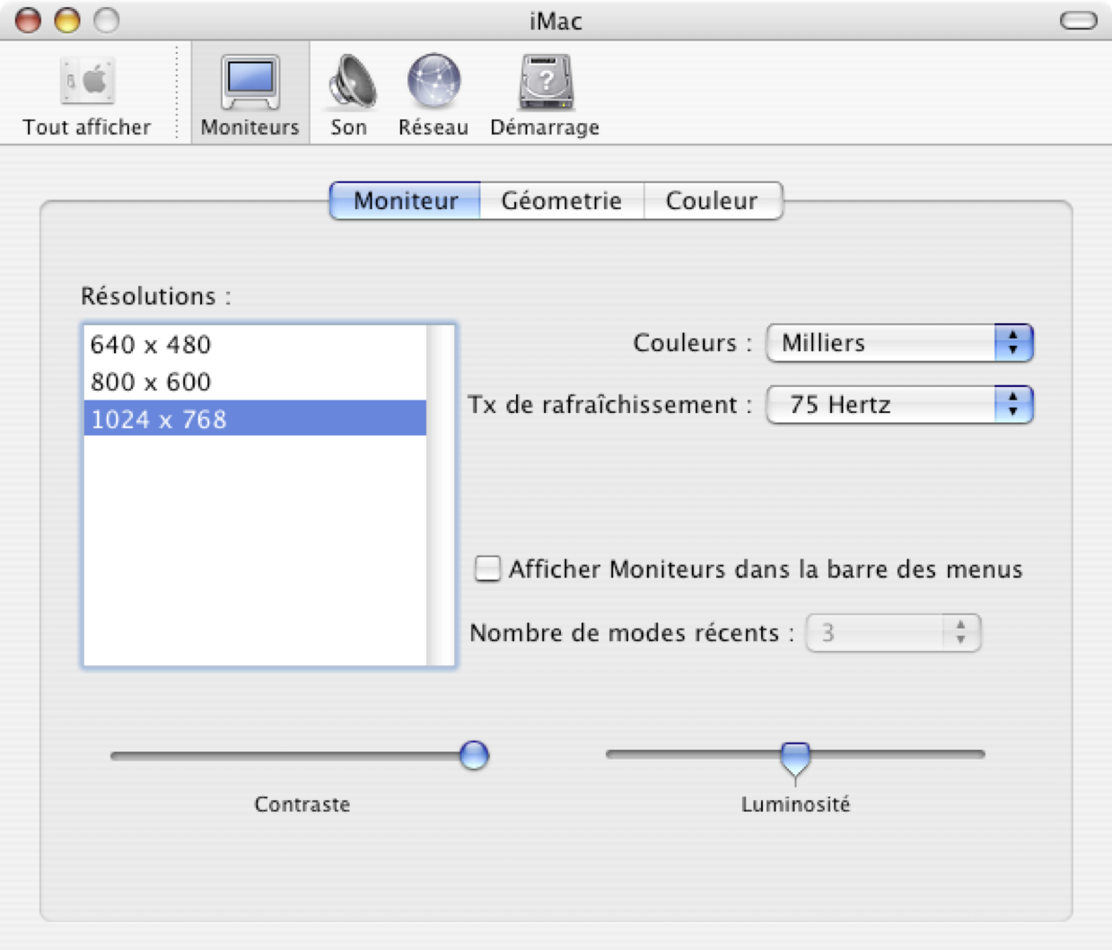Zoom the iMac window

pos(107,20)
